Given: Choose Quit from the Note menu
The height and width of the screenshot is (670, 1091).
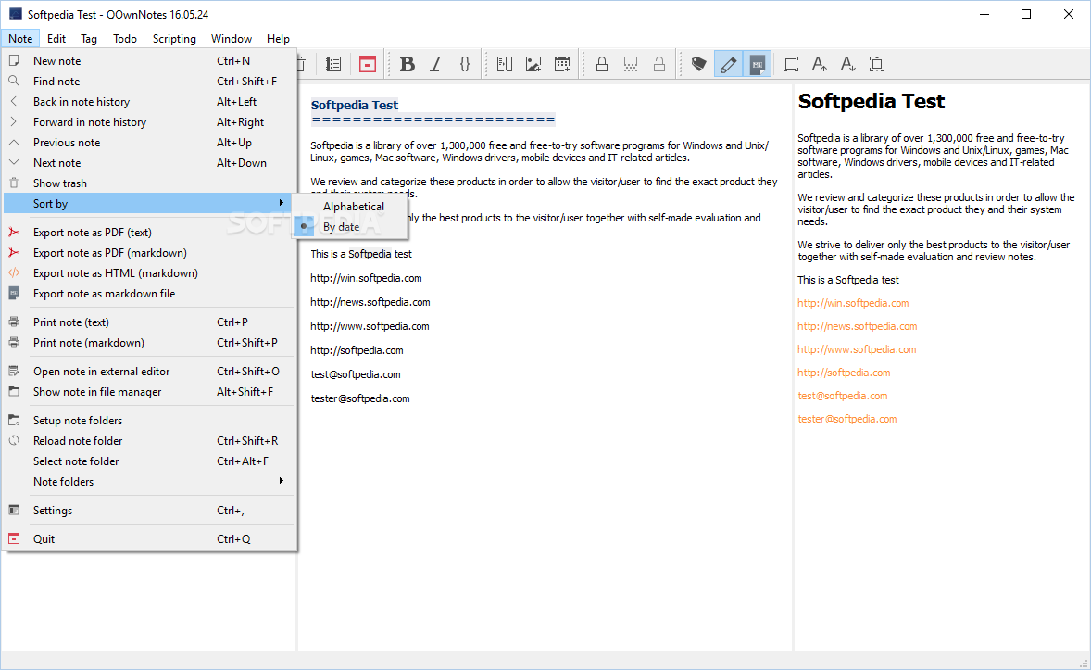Looking at the screenshot, I should (x=149, y=538).
